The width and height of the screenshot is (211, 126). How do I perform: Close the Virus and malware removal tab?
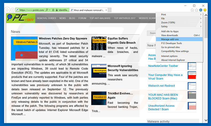coord(106,10)
